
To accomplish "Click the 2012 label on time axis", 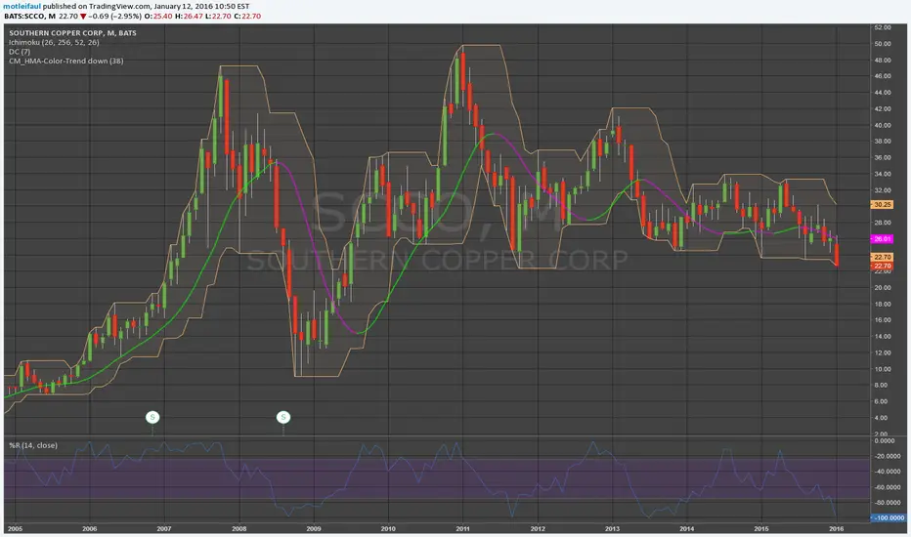I will tap(538, 529).
